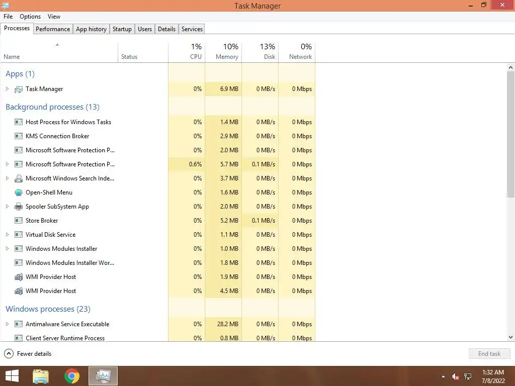This screenshot has width=515, height=386.
Task: Click the 4.5 MB memory value
Action: [x=229, y=291]
